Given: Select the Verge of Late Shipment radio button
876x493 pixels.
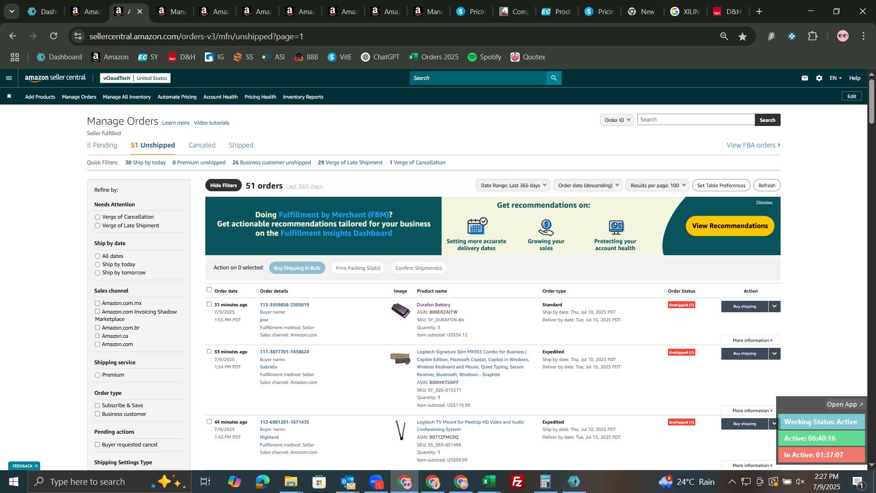Looking at the screenshot, I should [97, 226].
